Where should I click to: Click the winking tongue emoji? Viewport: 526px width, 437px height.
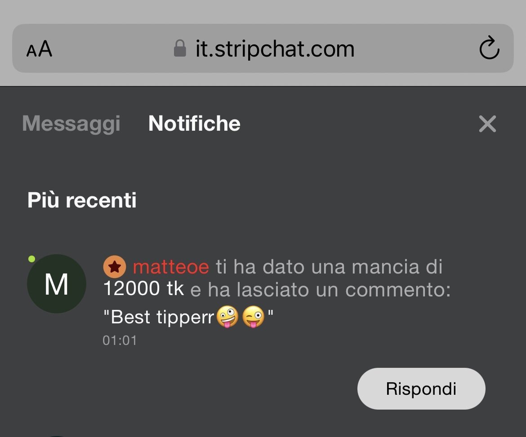point(253,317)
